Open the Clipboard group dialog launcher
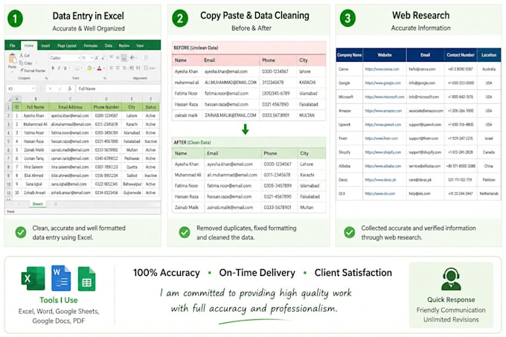This screenshot has height=337, width=506. pyautogui.click(x=46, y=78)
